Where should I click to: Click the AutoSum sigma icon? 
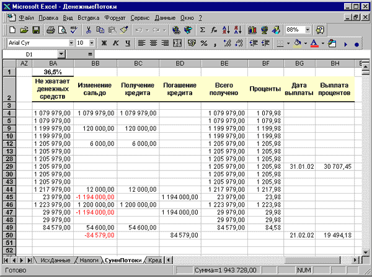coord(202,30)
